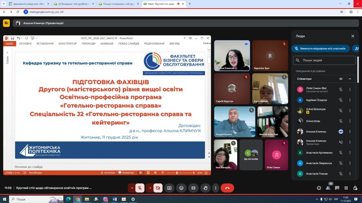Expand audio settings arrow beside microphone
362x203 pixels.
click(132, 188)
